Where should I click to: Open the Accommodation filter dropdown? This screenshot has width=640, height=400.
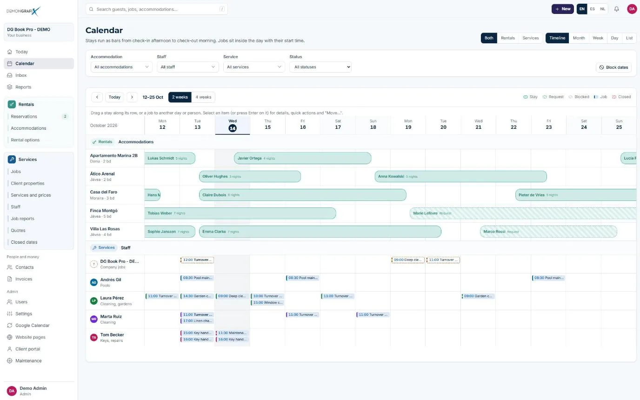[121, 67]
